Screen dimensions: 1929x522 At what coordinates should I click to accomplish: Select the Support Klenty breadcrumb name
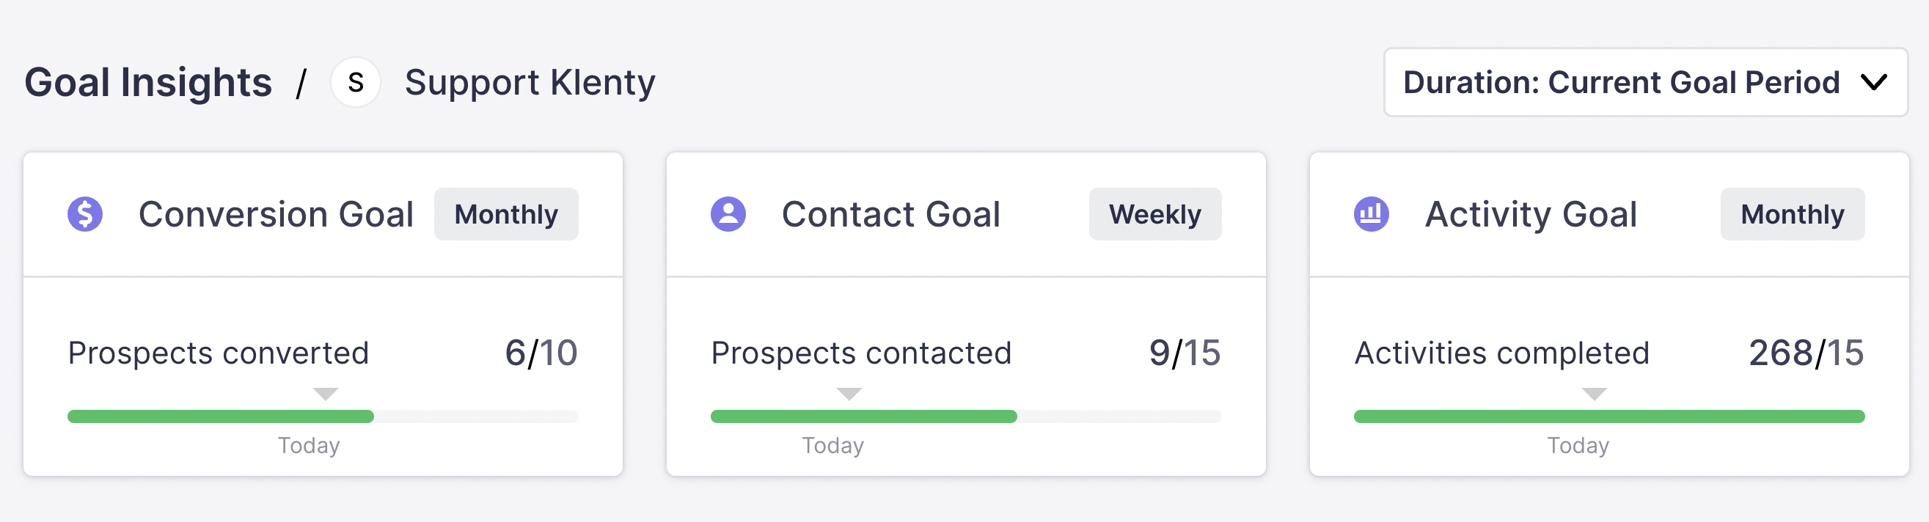click(530, 82)
